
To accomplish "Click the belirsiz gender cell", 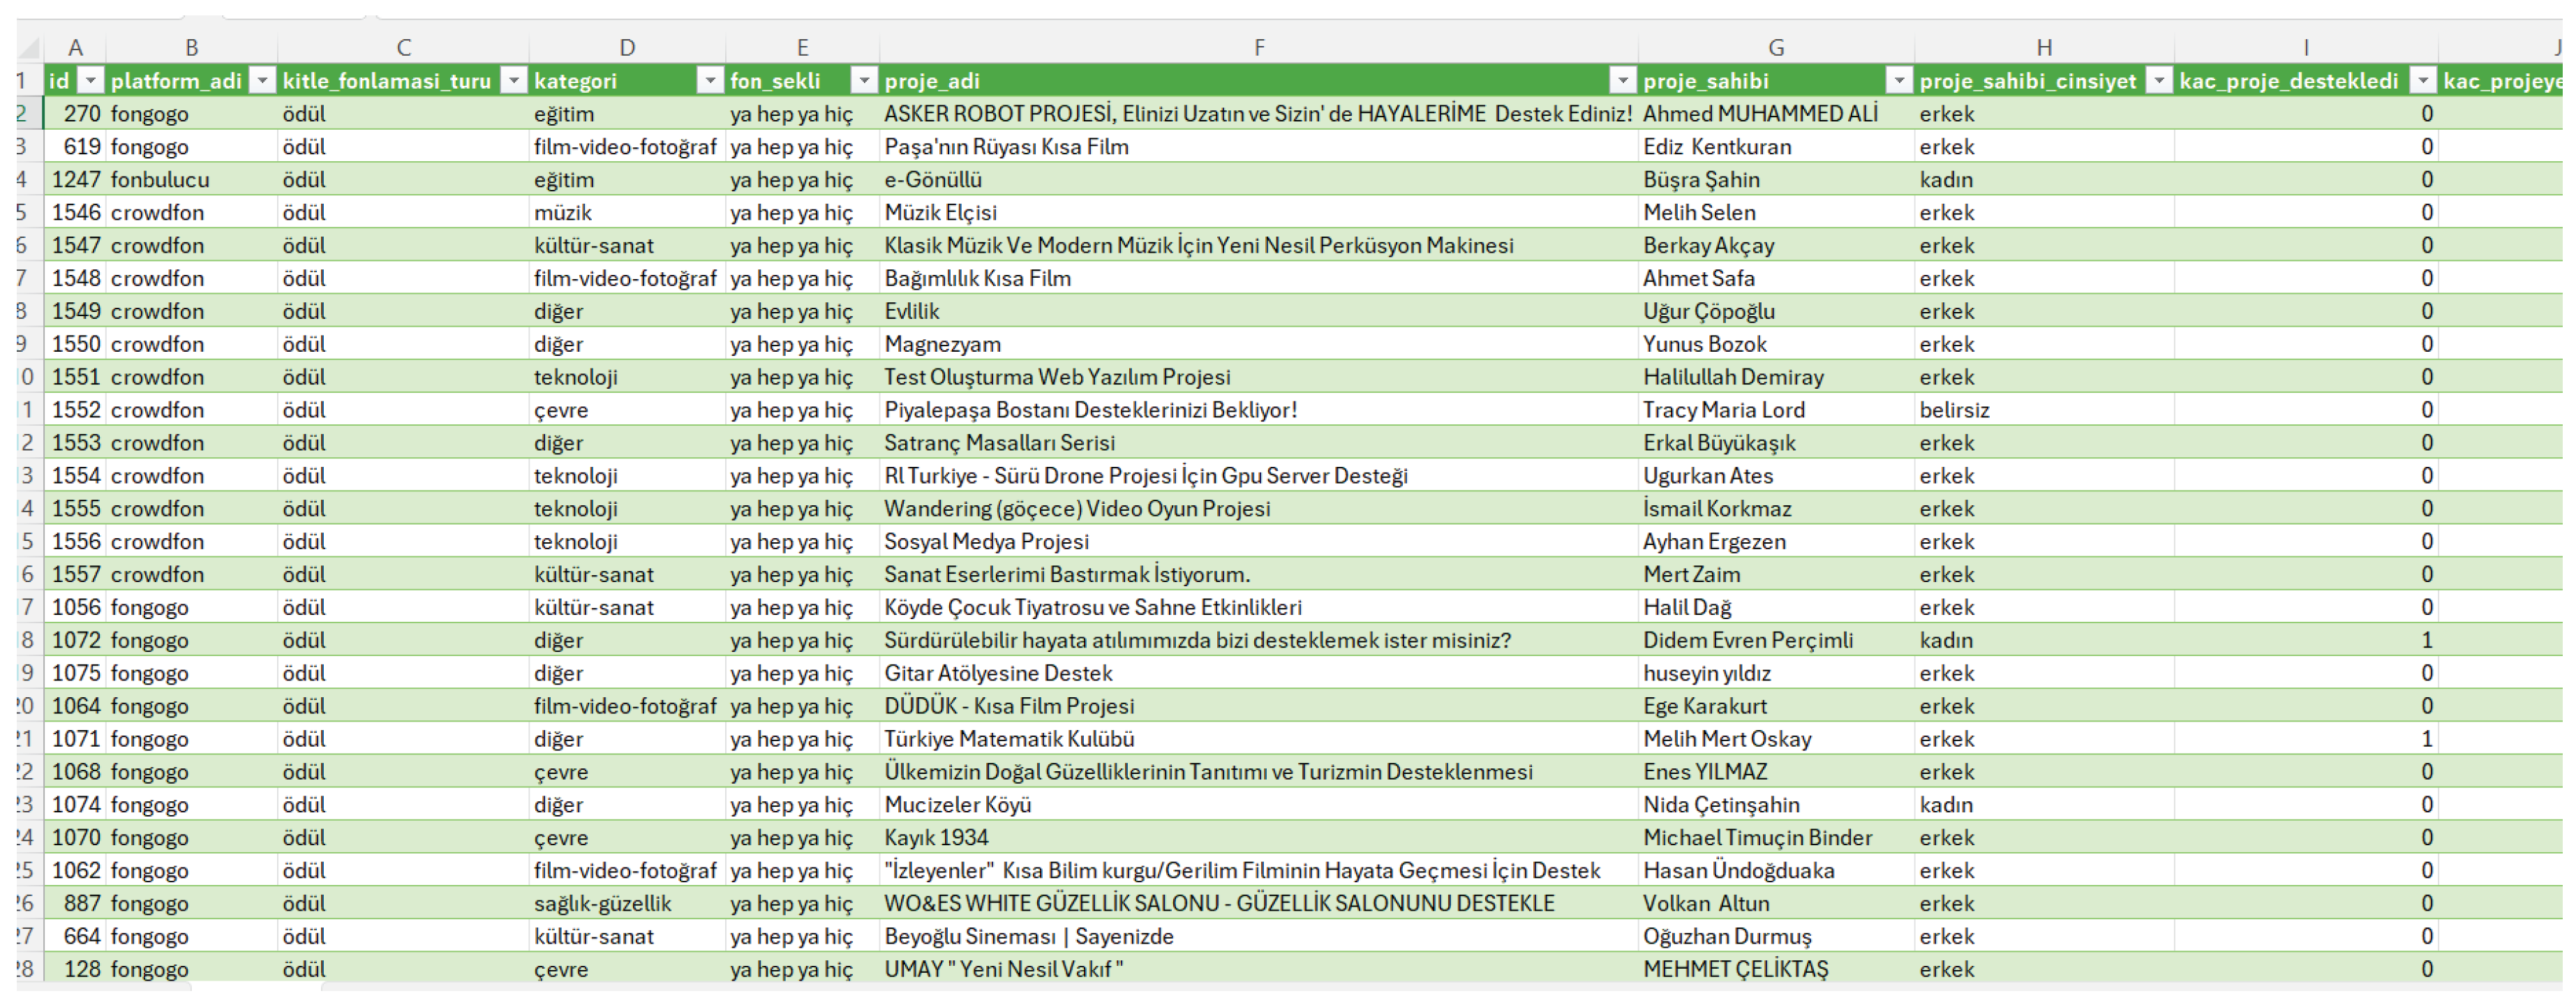I will pos(1954,410).
